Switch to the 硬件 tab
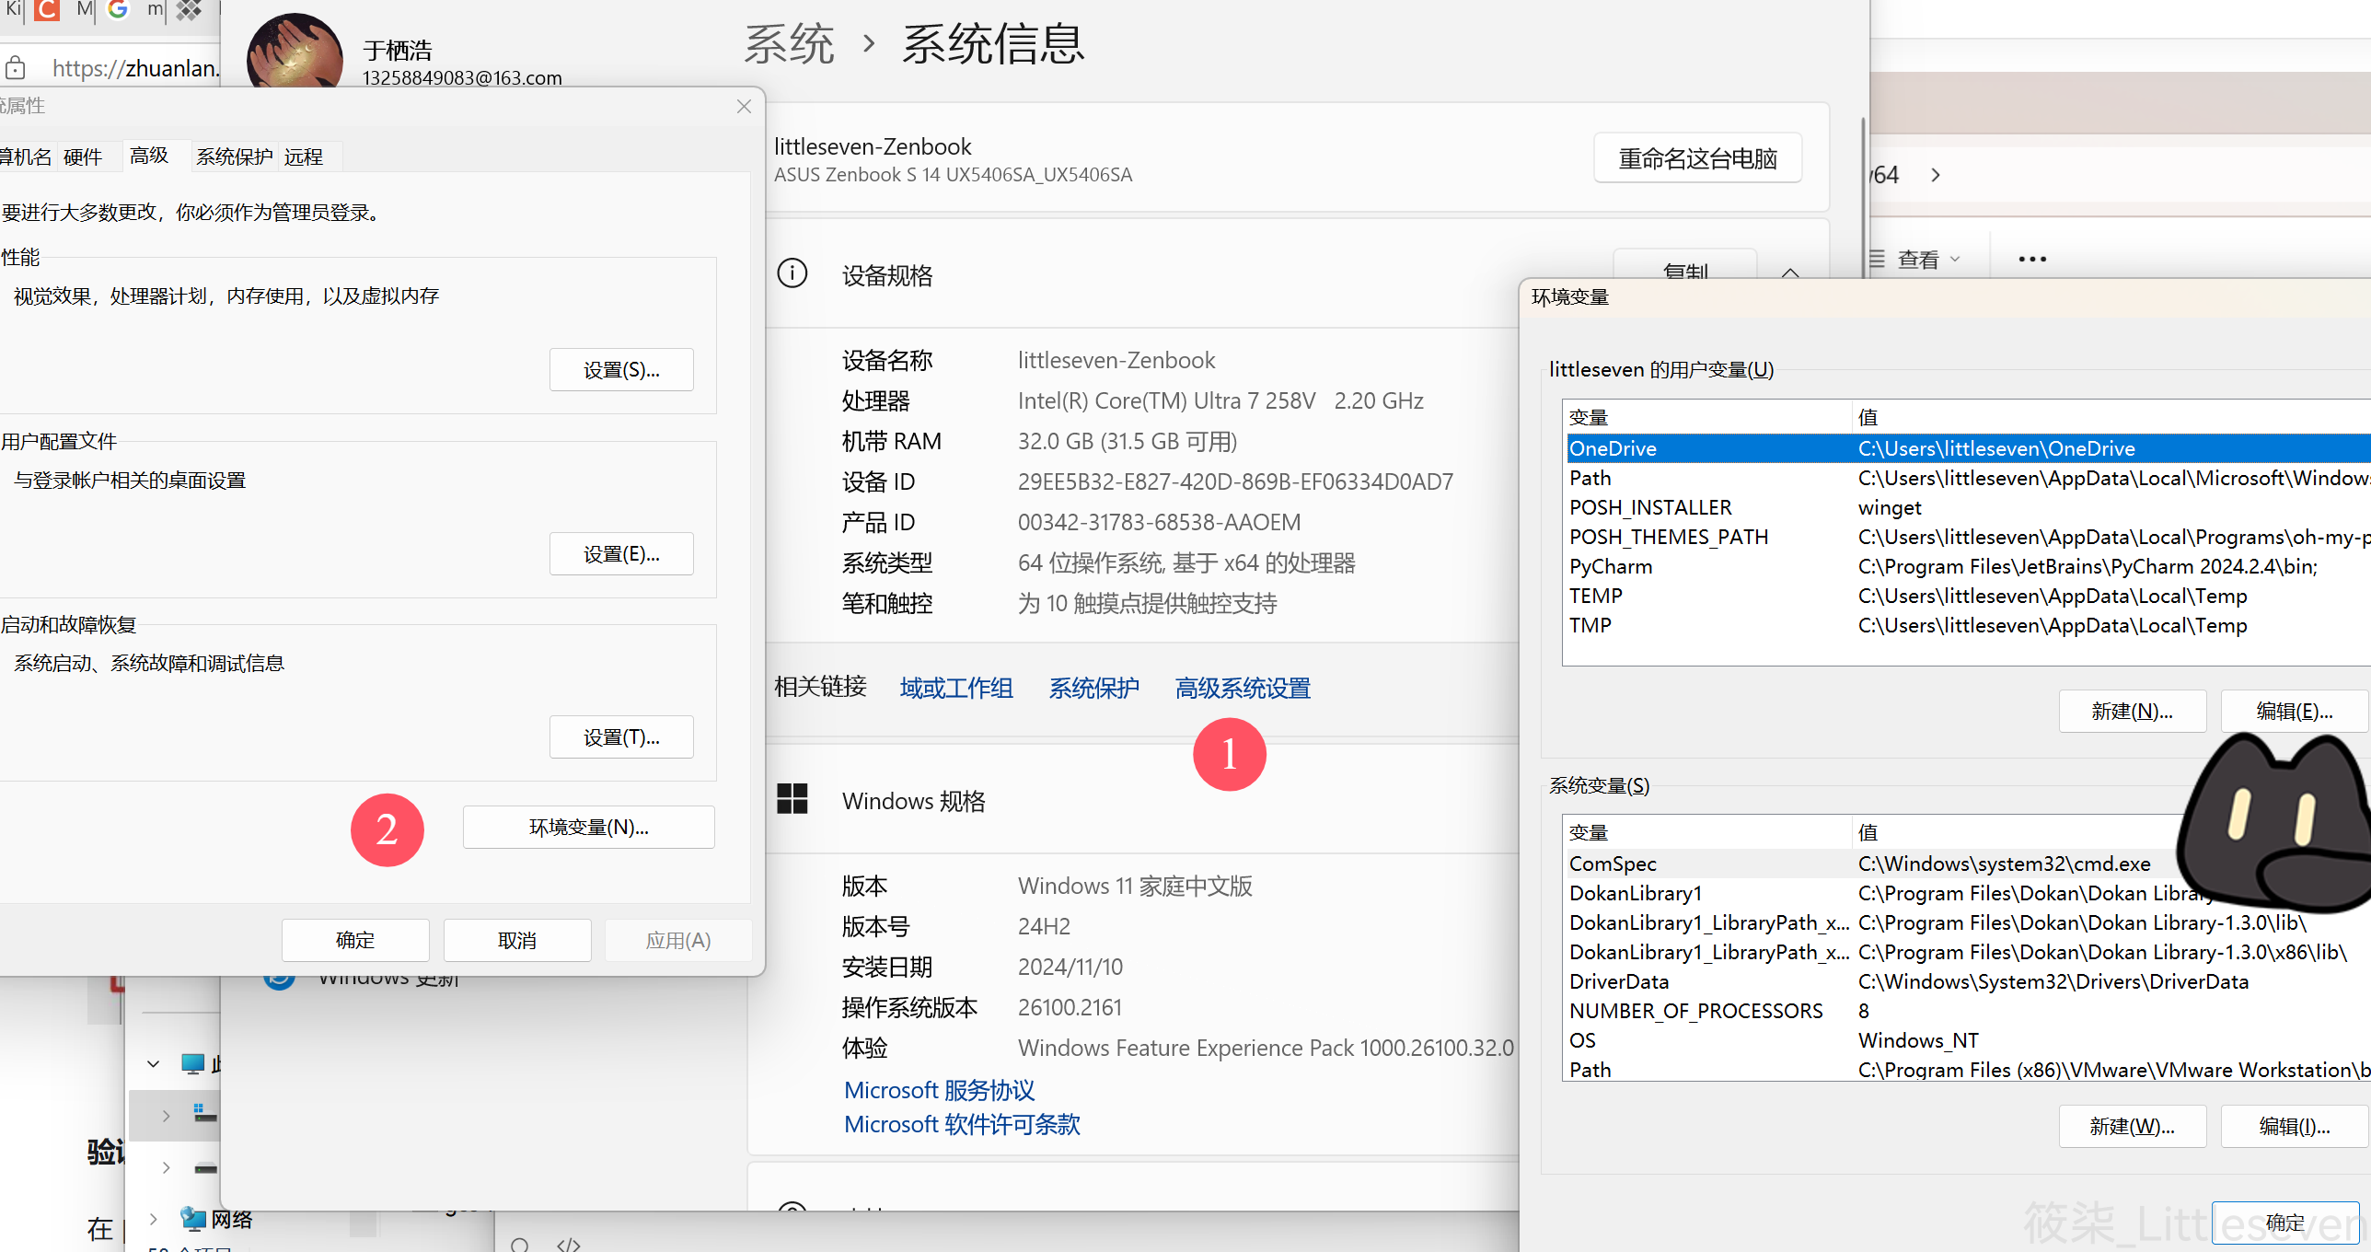The height and width of the screenshot is (1252, 2371). [83, 157]
